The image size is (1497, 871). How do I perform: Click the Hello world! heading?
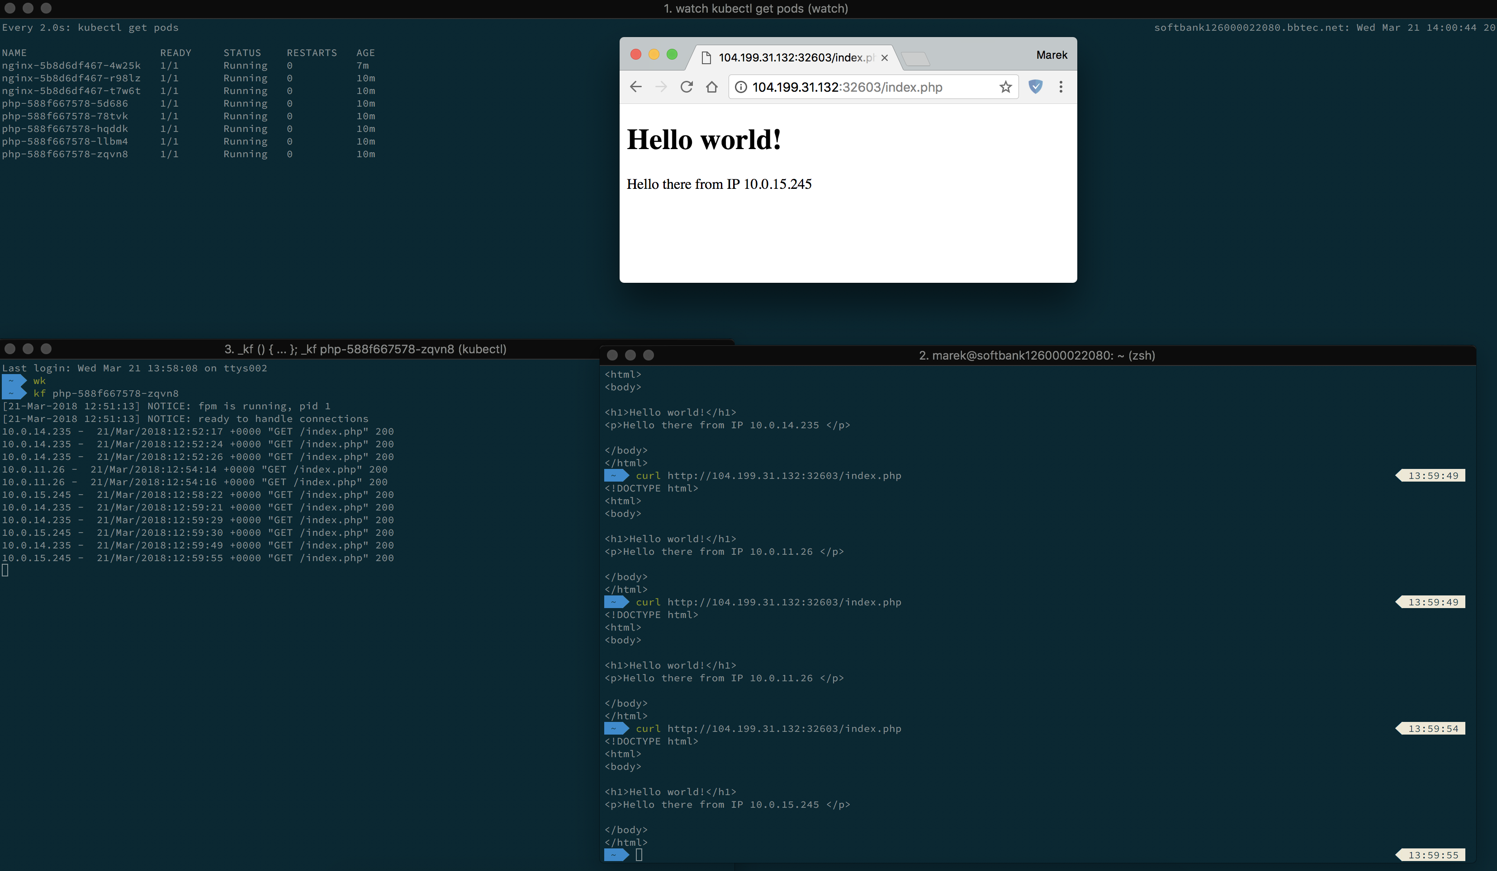coord(704,140)
